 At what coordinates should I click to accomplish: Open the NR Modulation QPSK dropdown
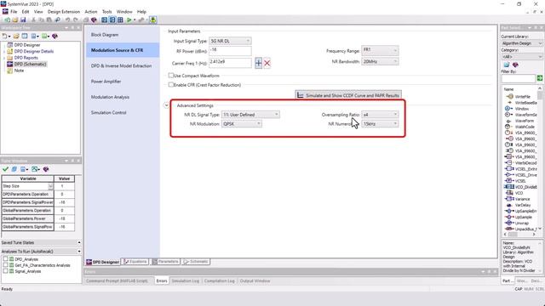(x=242, y=124)
